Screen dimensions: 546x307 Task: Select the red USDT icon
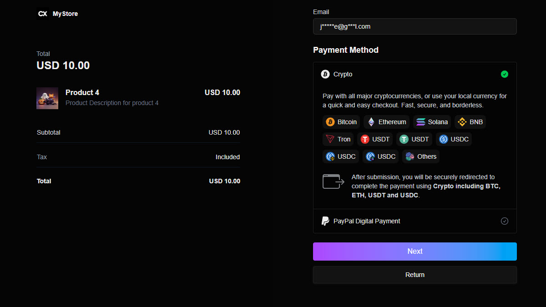coord(365,139)
